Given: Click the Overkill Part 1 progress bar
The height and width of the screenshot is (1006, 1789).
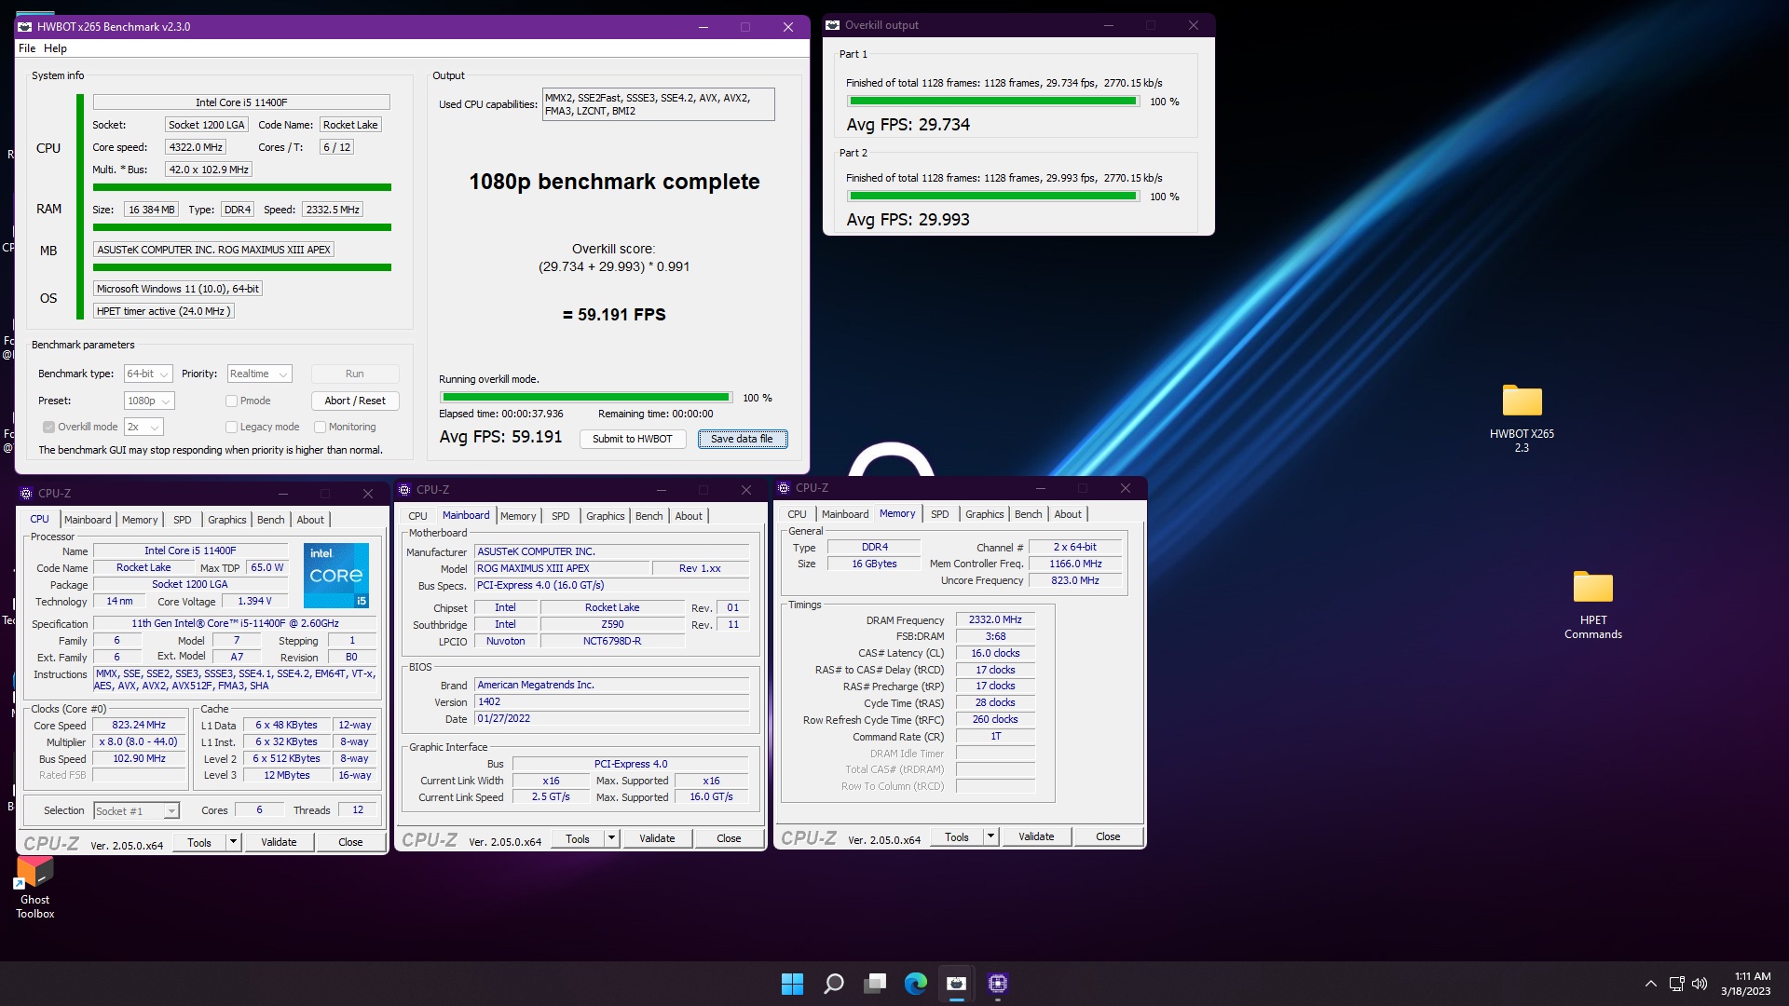Looking at the screenshot, I should click(993, 102).
